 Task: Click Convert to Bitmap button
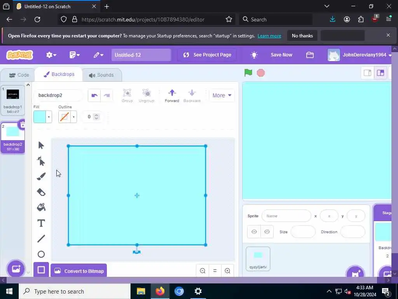79,271
